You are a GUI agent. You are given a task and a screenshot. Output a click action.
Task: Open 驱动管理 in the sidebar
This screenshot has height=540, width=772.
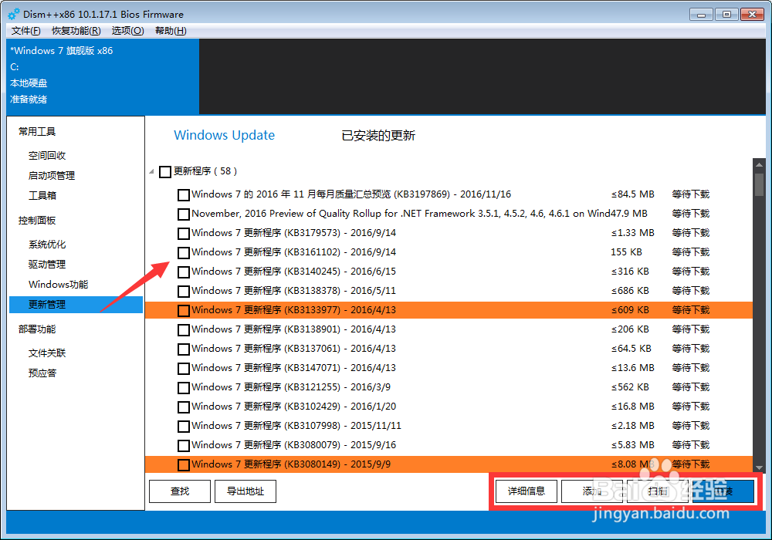click(x=47, y=264)
